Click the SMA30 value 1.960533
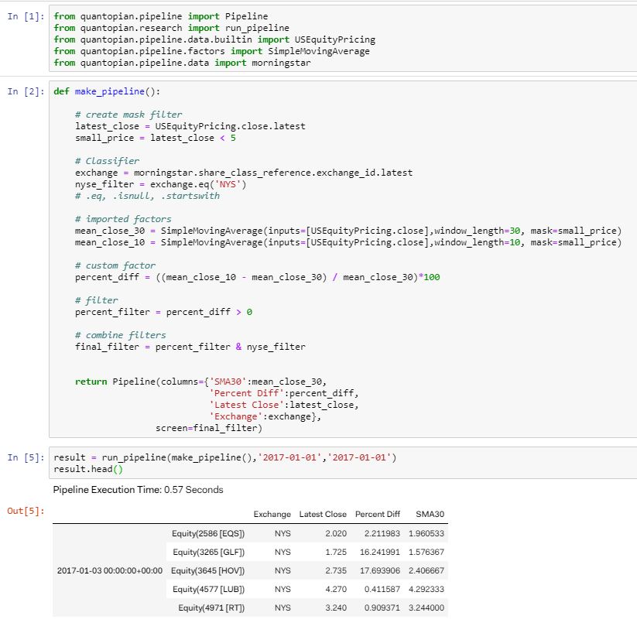 pyautogui.click(x=426, y=534)
